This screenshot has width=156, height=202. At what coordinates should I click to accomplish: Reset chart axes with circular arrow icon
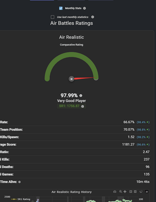point(141,191)
